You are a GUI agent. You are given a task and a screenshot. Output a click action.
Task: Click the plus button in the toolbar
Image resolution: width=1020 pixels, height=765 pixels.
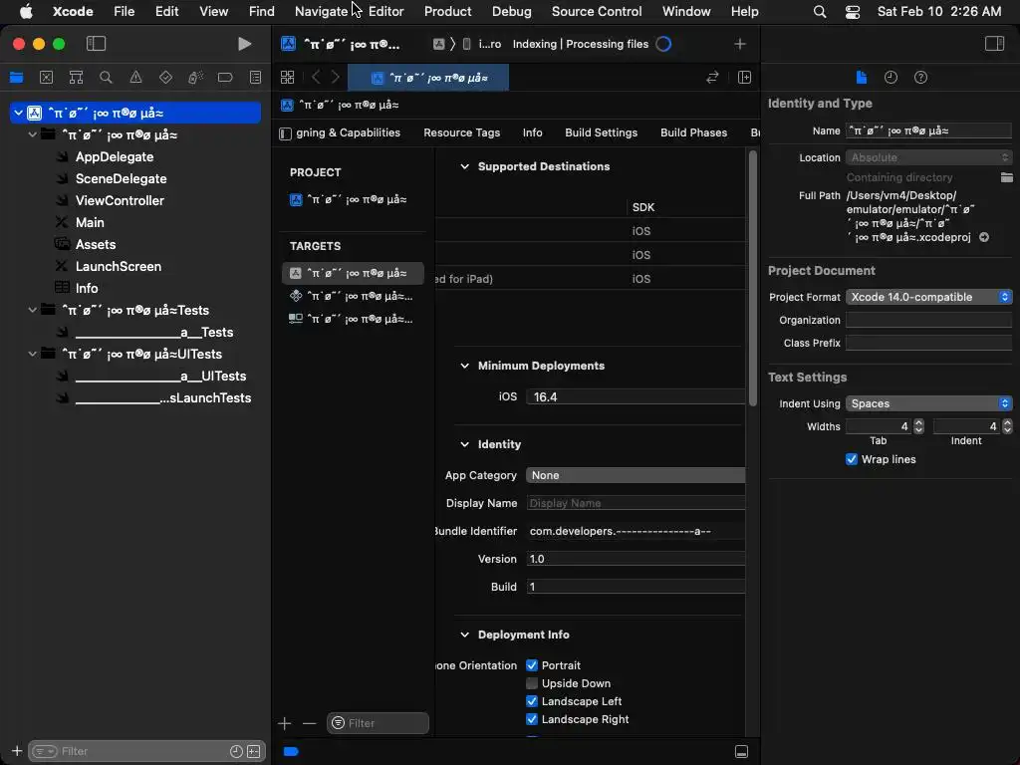(x=740, y=44)
